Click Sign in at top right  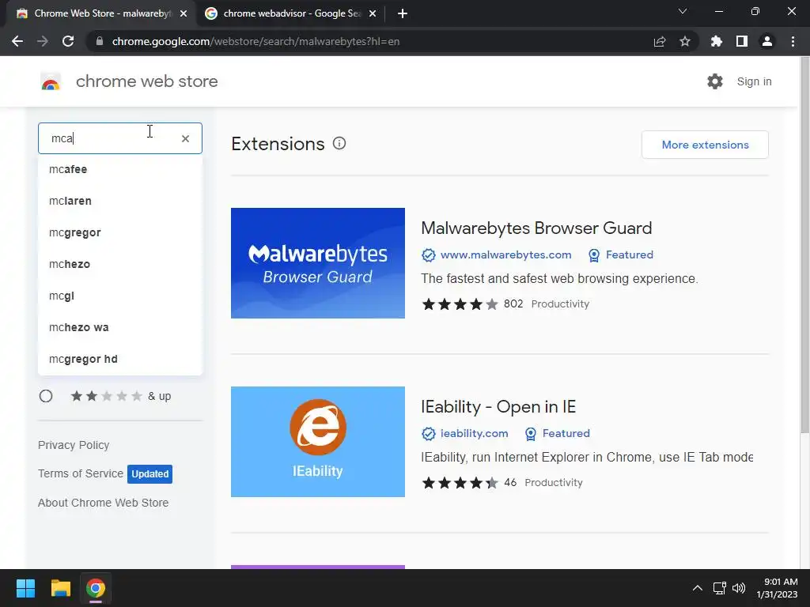754,81
